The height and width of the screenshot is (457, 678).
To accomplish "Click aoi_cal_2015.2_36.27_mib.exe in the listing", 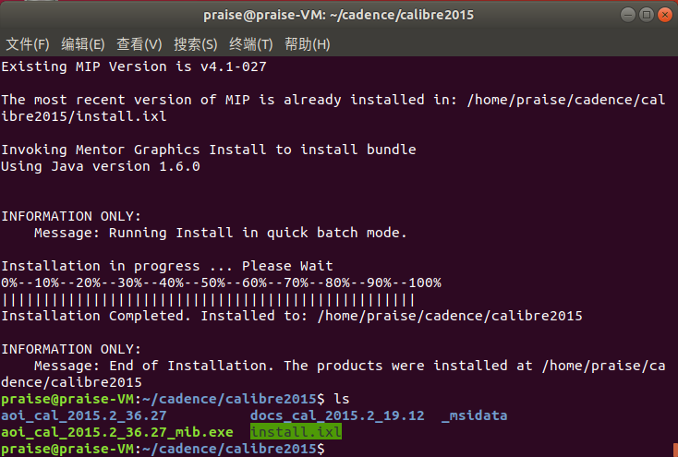I will 117,432.
